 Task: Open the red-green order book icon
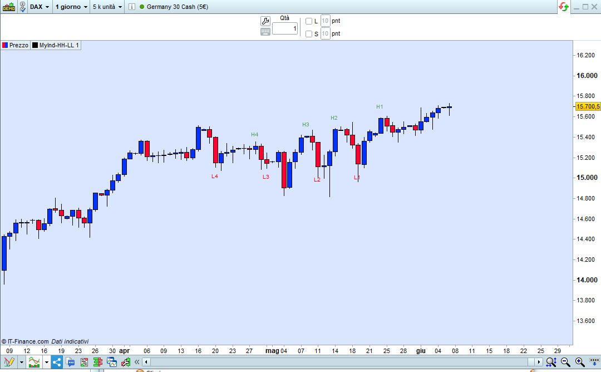[x=98, y=361]
